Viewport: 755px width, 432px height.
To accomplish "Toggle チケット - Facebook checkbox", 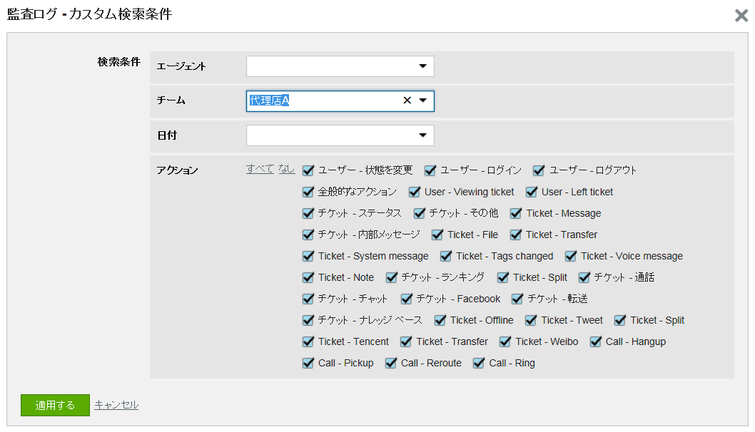I will point(406,299).
